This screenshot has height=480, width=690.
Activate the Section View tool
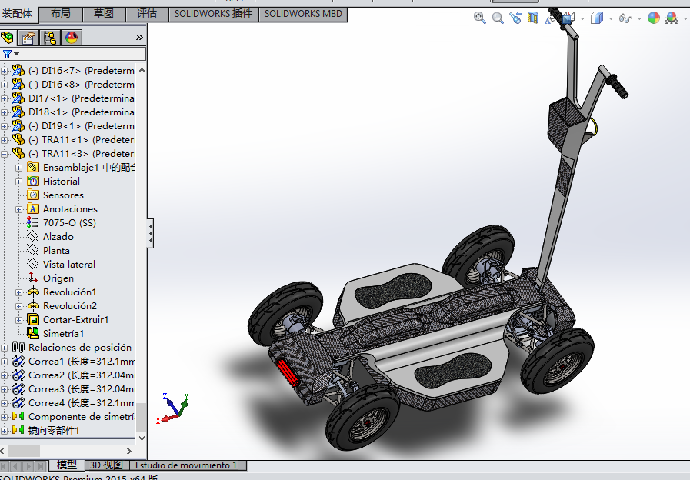pos(533,18)
